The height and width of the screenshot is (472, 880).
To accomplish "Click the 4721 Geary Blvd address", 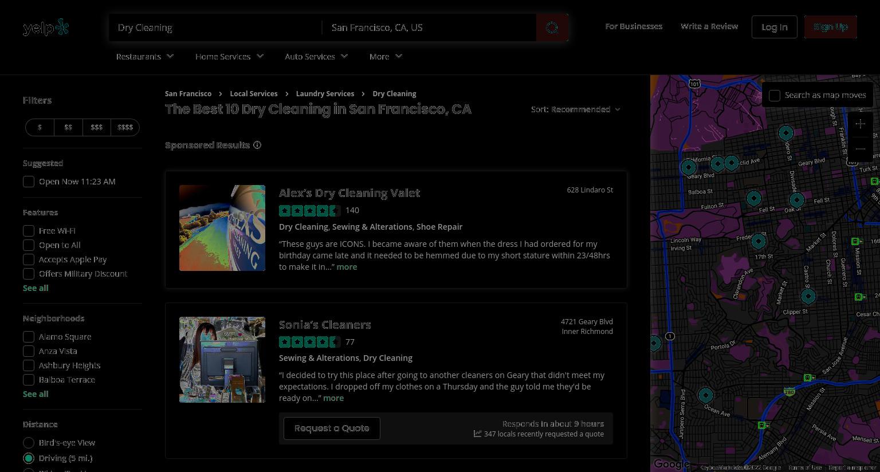I will pyautogui.click(x=587, y=322).
